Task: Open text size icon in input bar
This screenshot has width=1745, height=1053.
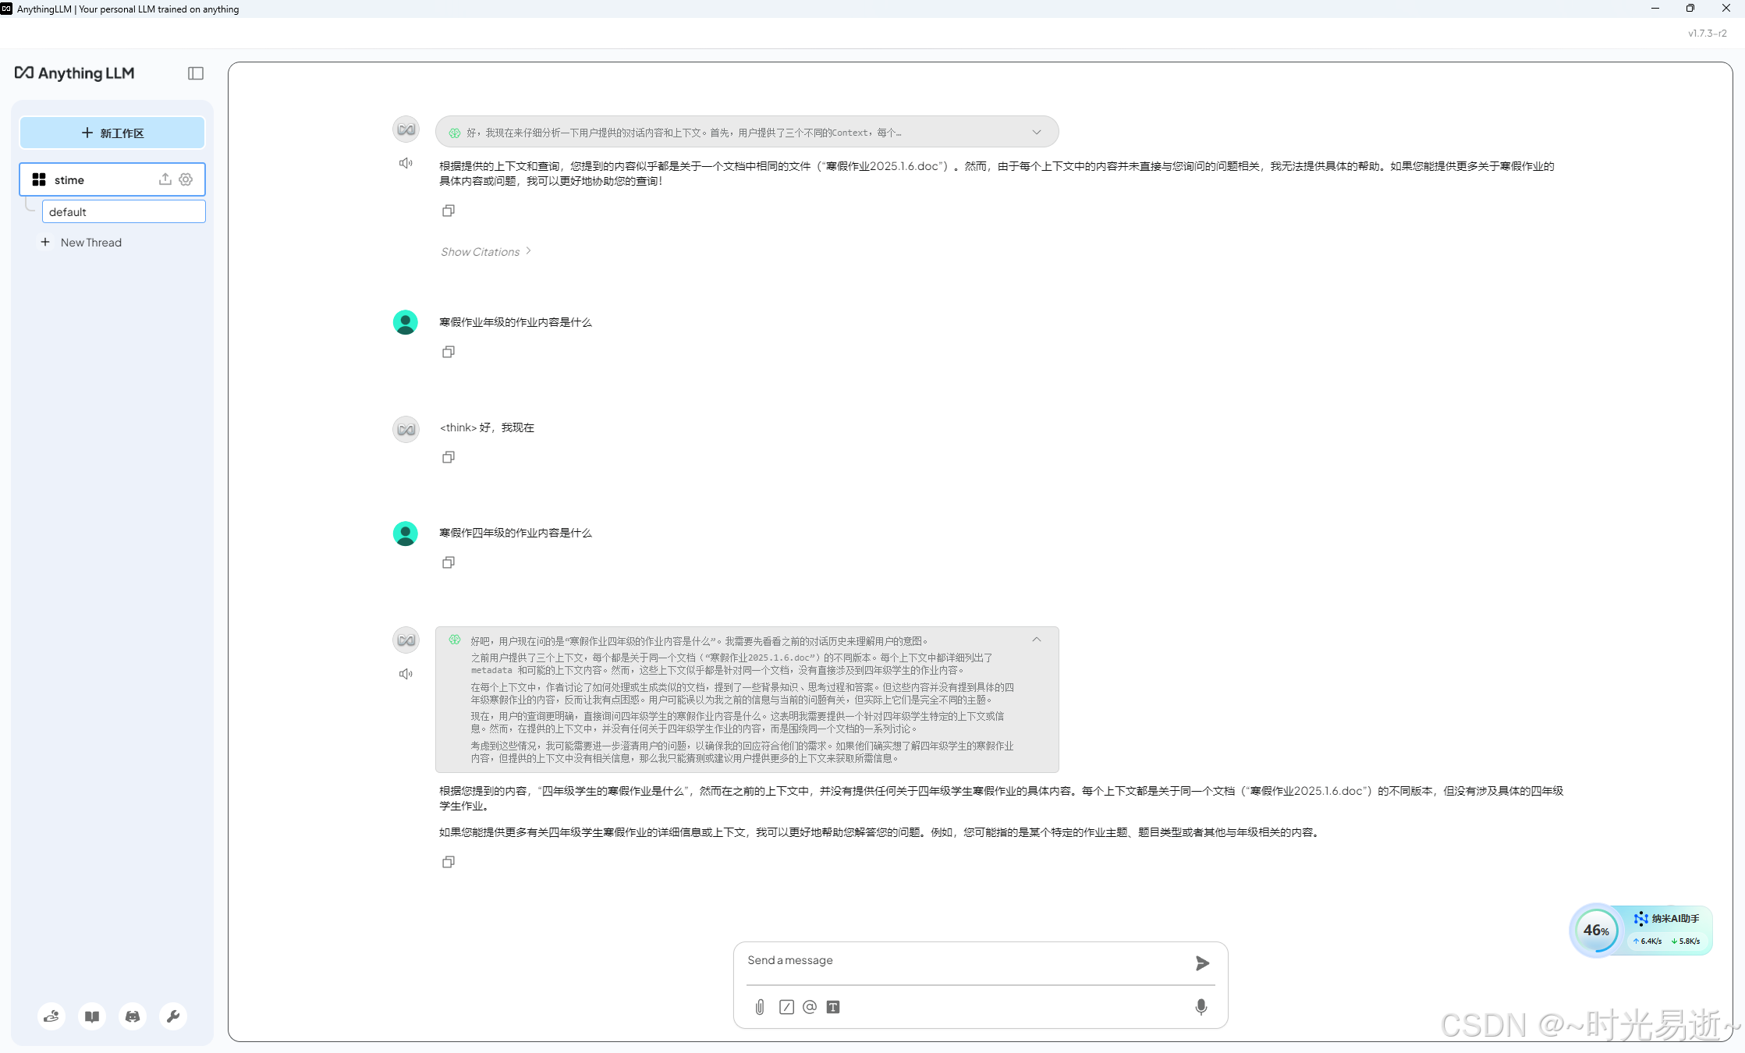Action: pyautogui.click(x=833, y=1007)
